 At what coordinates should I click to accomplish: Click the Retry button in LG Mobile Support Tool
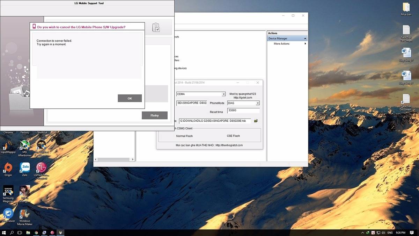point(155,115)
